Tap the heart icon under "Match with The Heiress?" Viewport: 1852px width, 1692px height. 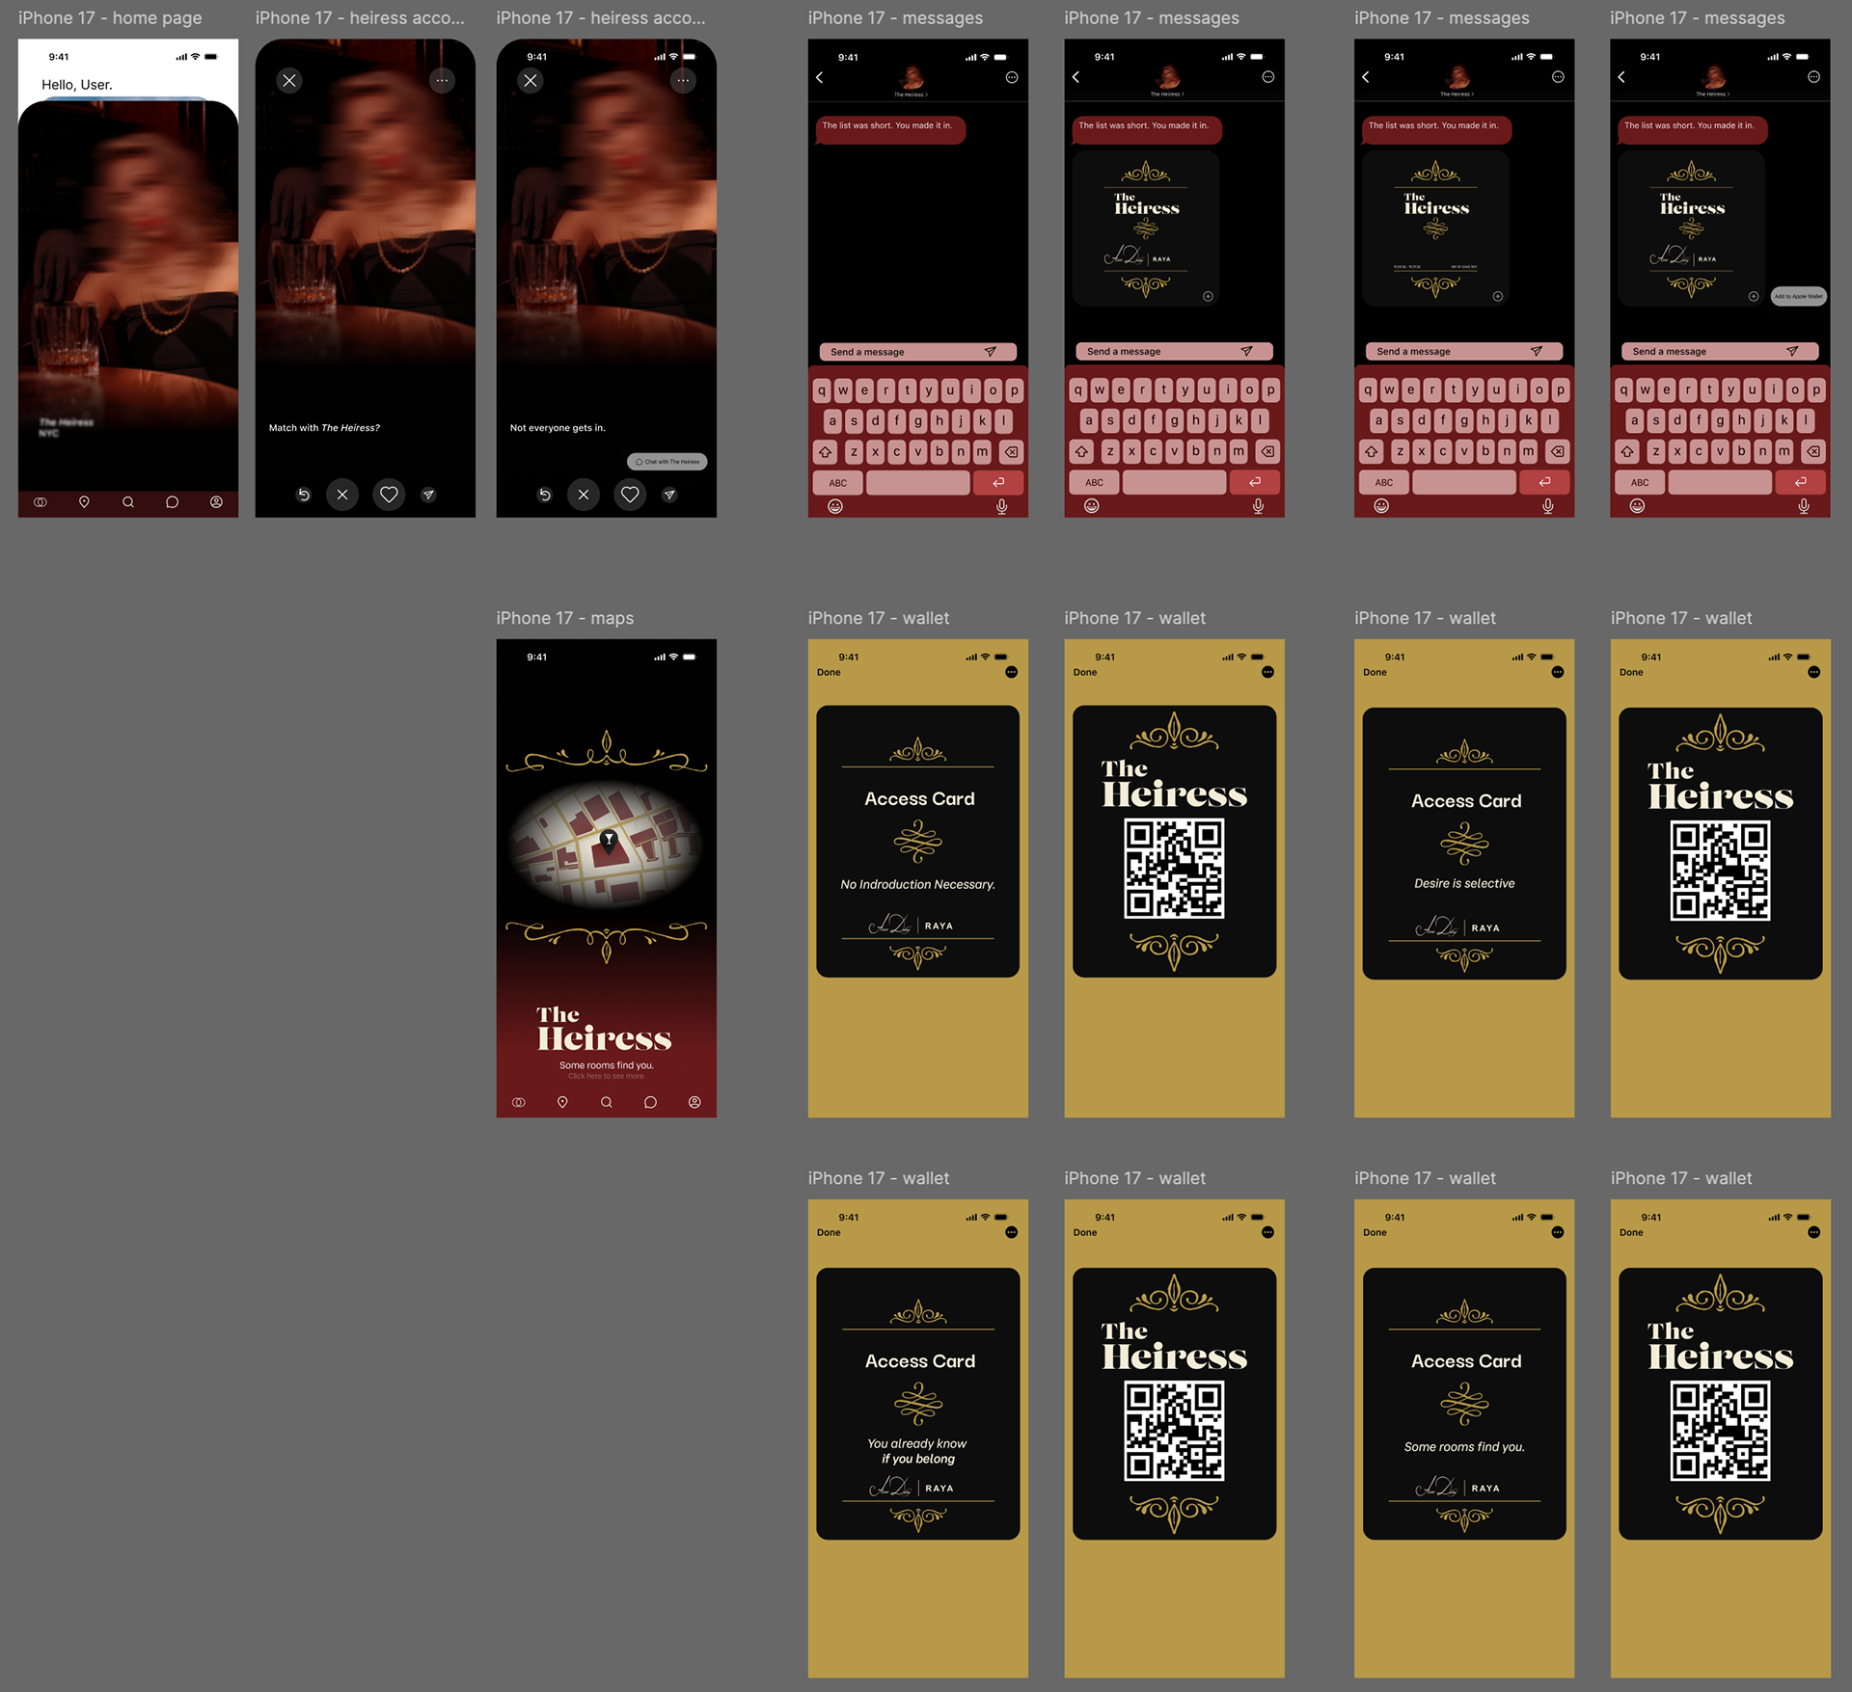coord(389,495)
